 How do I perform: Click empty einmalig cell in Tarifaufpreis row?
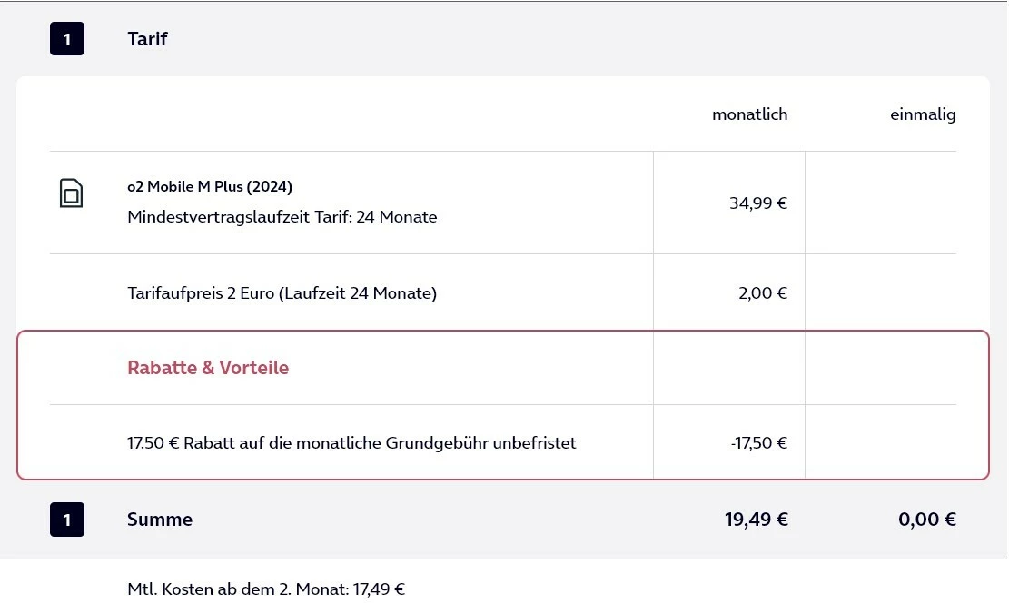pos(880,293)
